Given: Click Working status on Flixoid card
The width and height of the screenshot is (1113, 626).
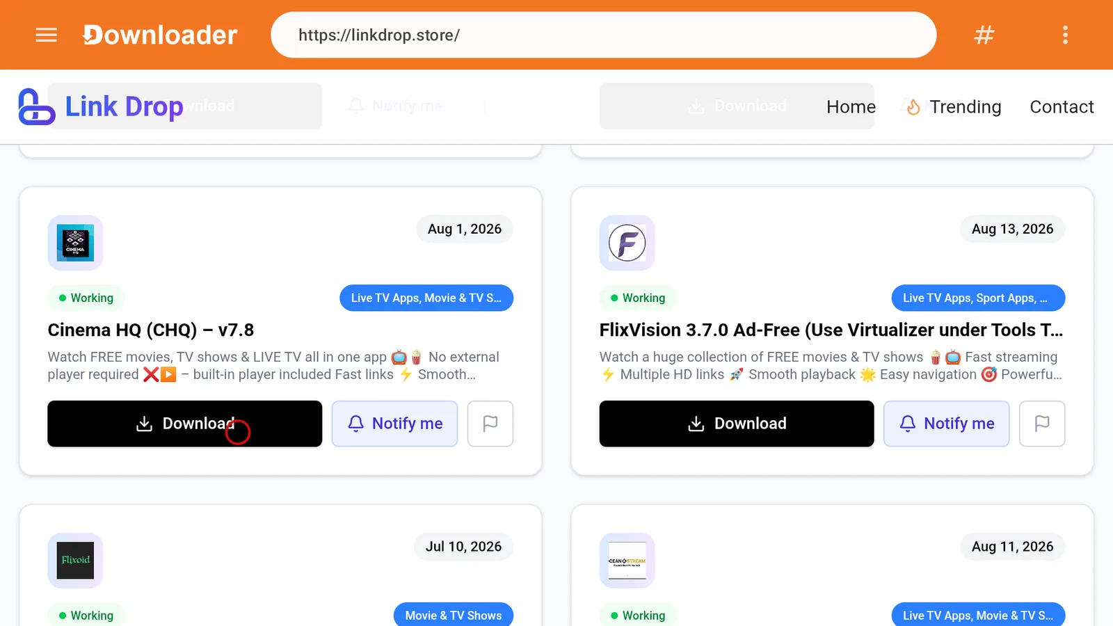Looking at the screenshot, I should 86,616.
